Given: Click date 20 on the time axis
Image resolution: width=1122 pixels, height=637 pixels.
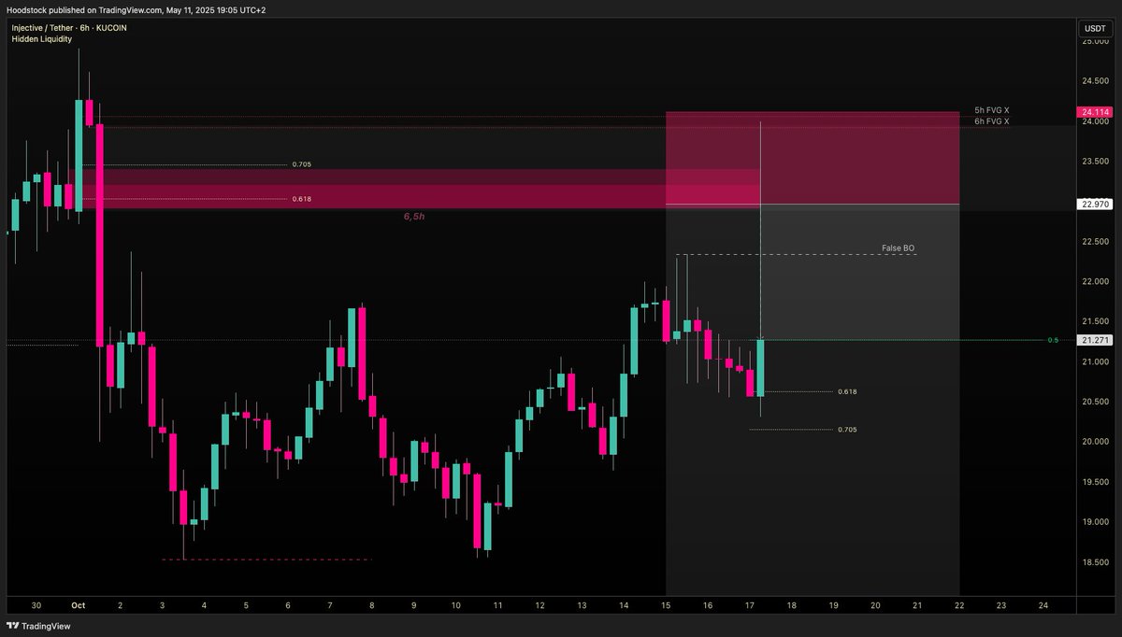Looking at the screenshot, I should pyautogui.click(x=875, y=605).
